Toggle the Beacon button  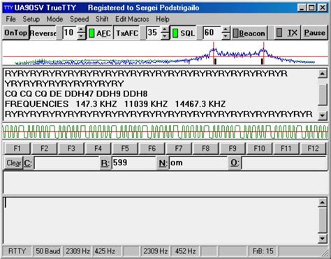click(249, 33)
